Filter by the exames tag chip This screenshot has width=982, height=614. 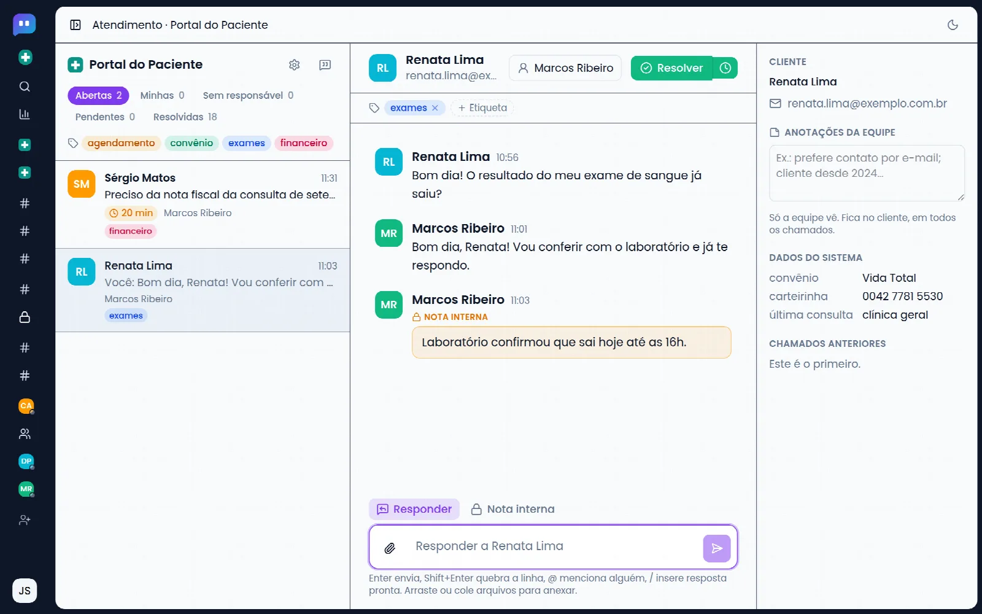(247, 143)
